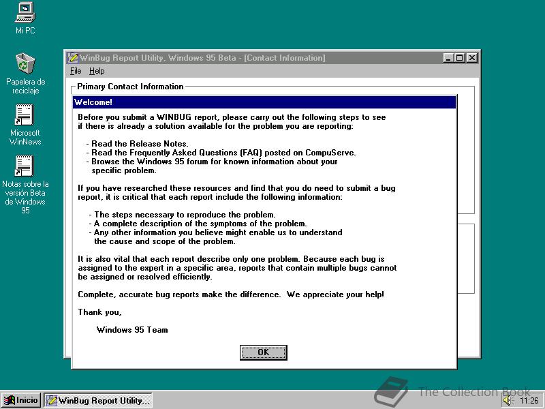Viewport: 545px width, 409px height.
Task: Click the 'Read the Release Notes.' line
Action: 138,144
